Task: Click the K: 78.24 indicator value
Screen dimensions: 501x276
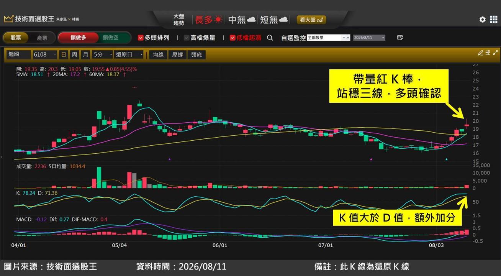Action: tap(26, 193)
